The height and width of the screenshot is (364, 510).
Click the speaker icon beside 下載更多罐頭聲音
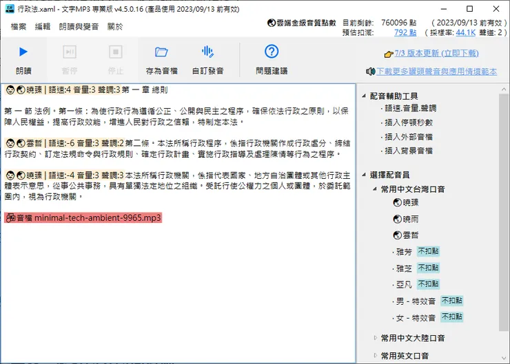(x=371, y=72)
